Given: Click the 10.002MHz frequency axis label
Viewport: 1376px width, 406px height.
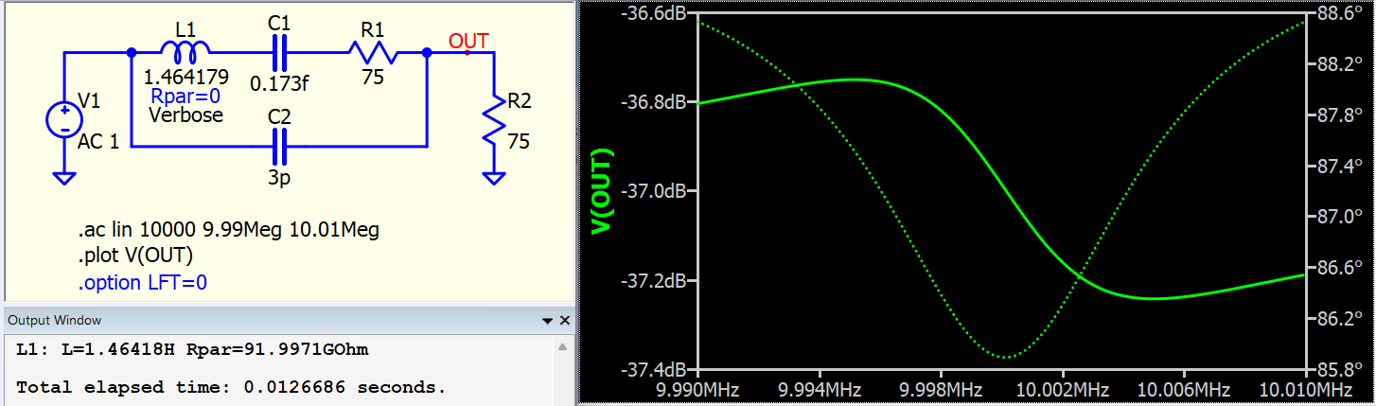Looking at the screenshot, I should click(x=1063, y=390).
